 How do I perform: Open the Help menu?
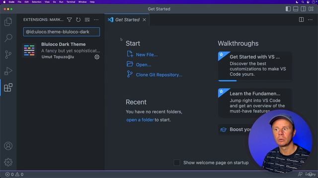92,2
